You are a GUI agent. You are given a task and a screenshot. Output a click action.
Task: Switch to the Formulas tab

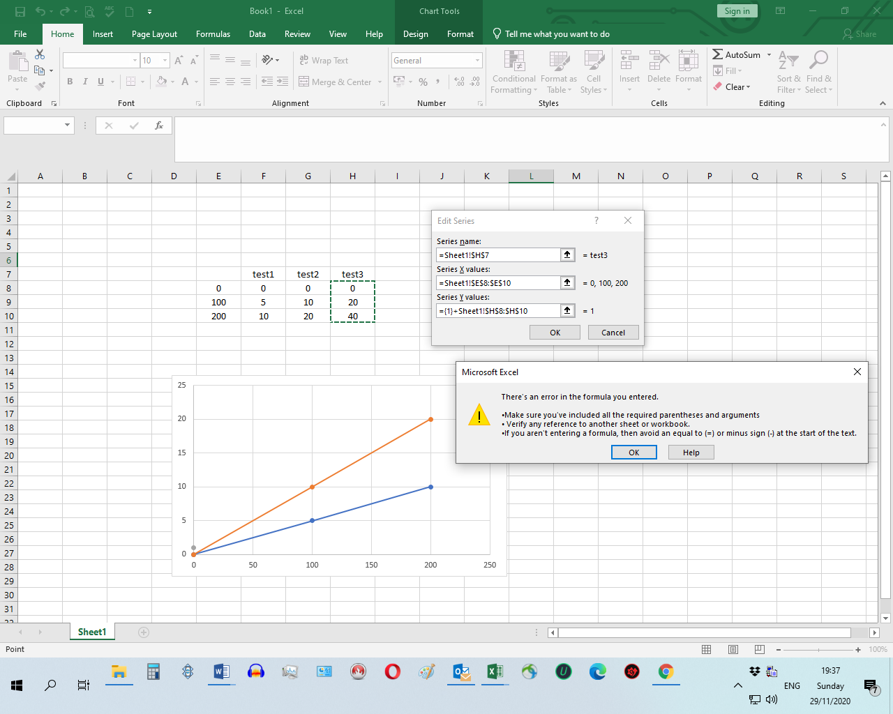tap(213, 34)
